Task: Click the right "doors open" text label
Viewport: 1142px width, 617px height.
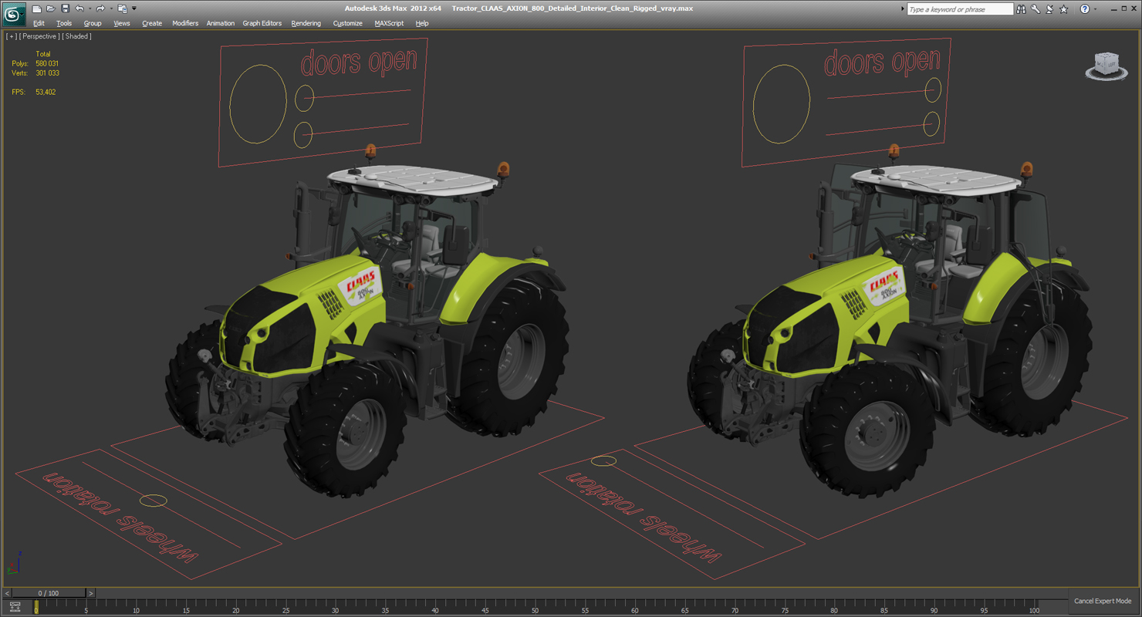Action: (x=882, y=61)
